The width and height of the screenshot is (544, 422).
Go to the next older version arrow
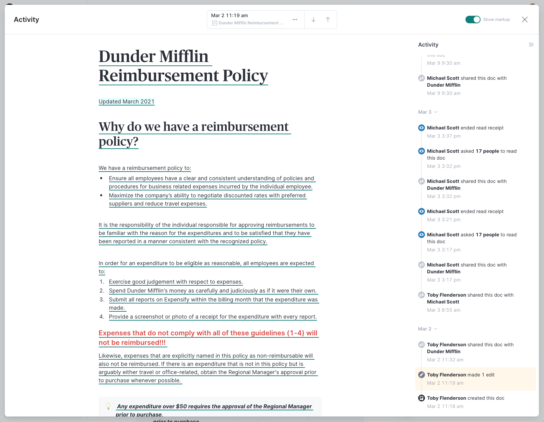point(314,20)
